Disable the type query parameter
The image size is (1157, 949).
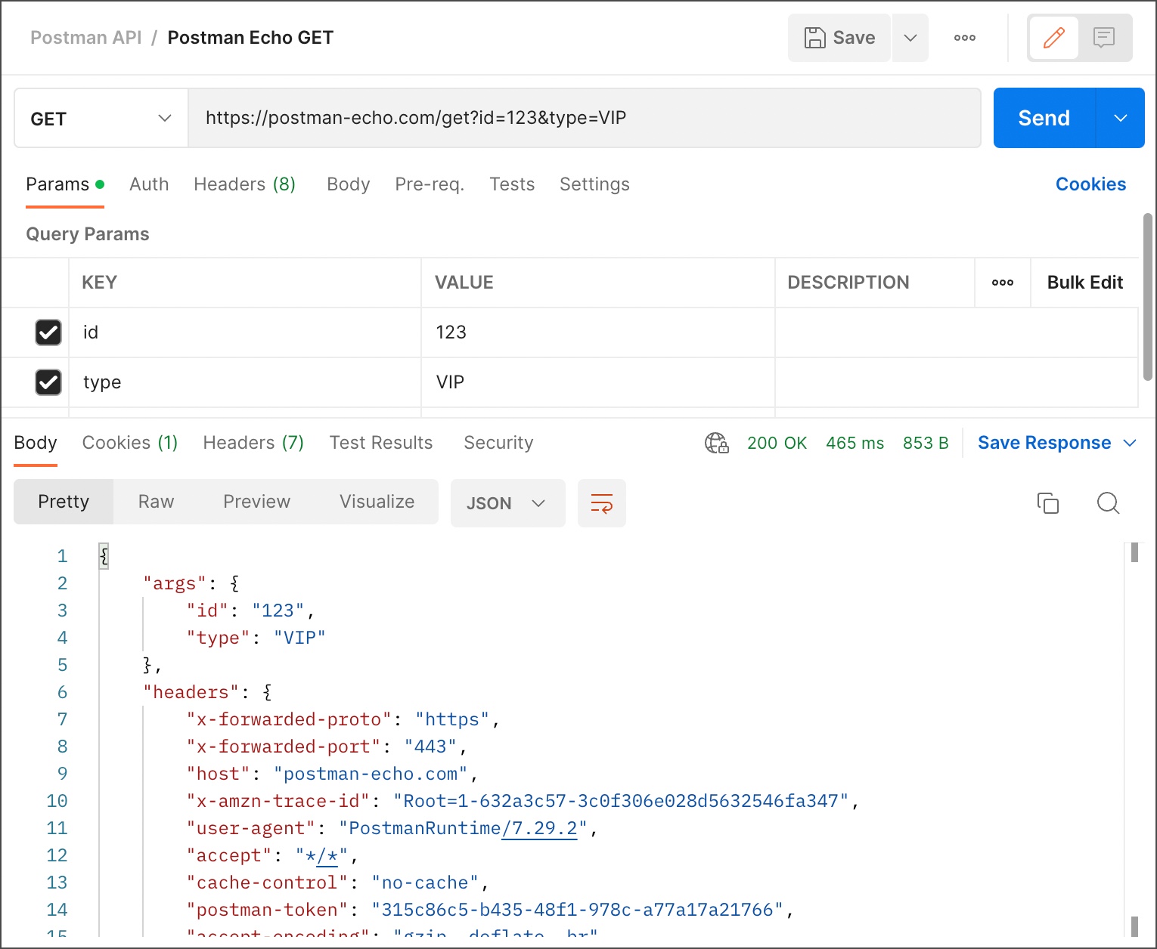(x=48, y=382)
